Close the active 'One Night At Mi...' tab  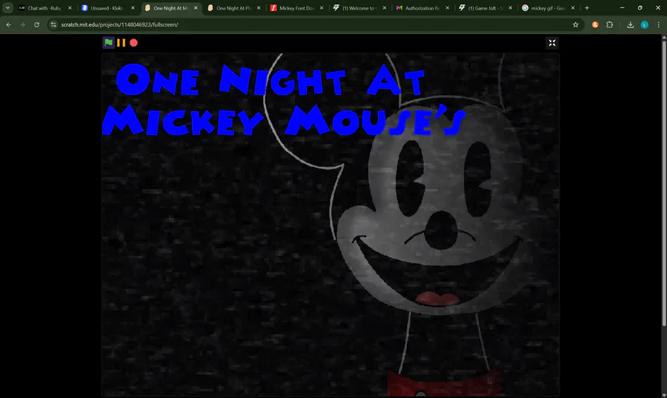coord(196,7)
